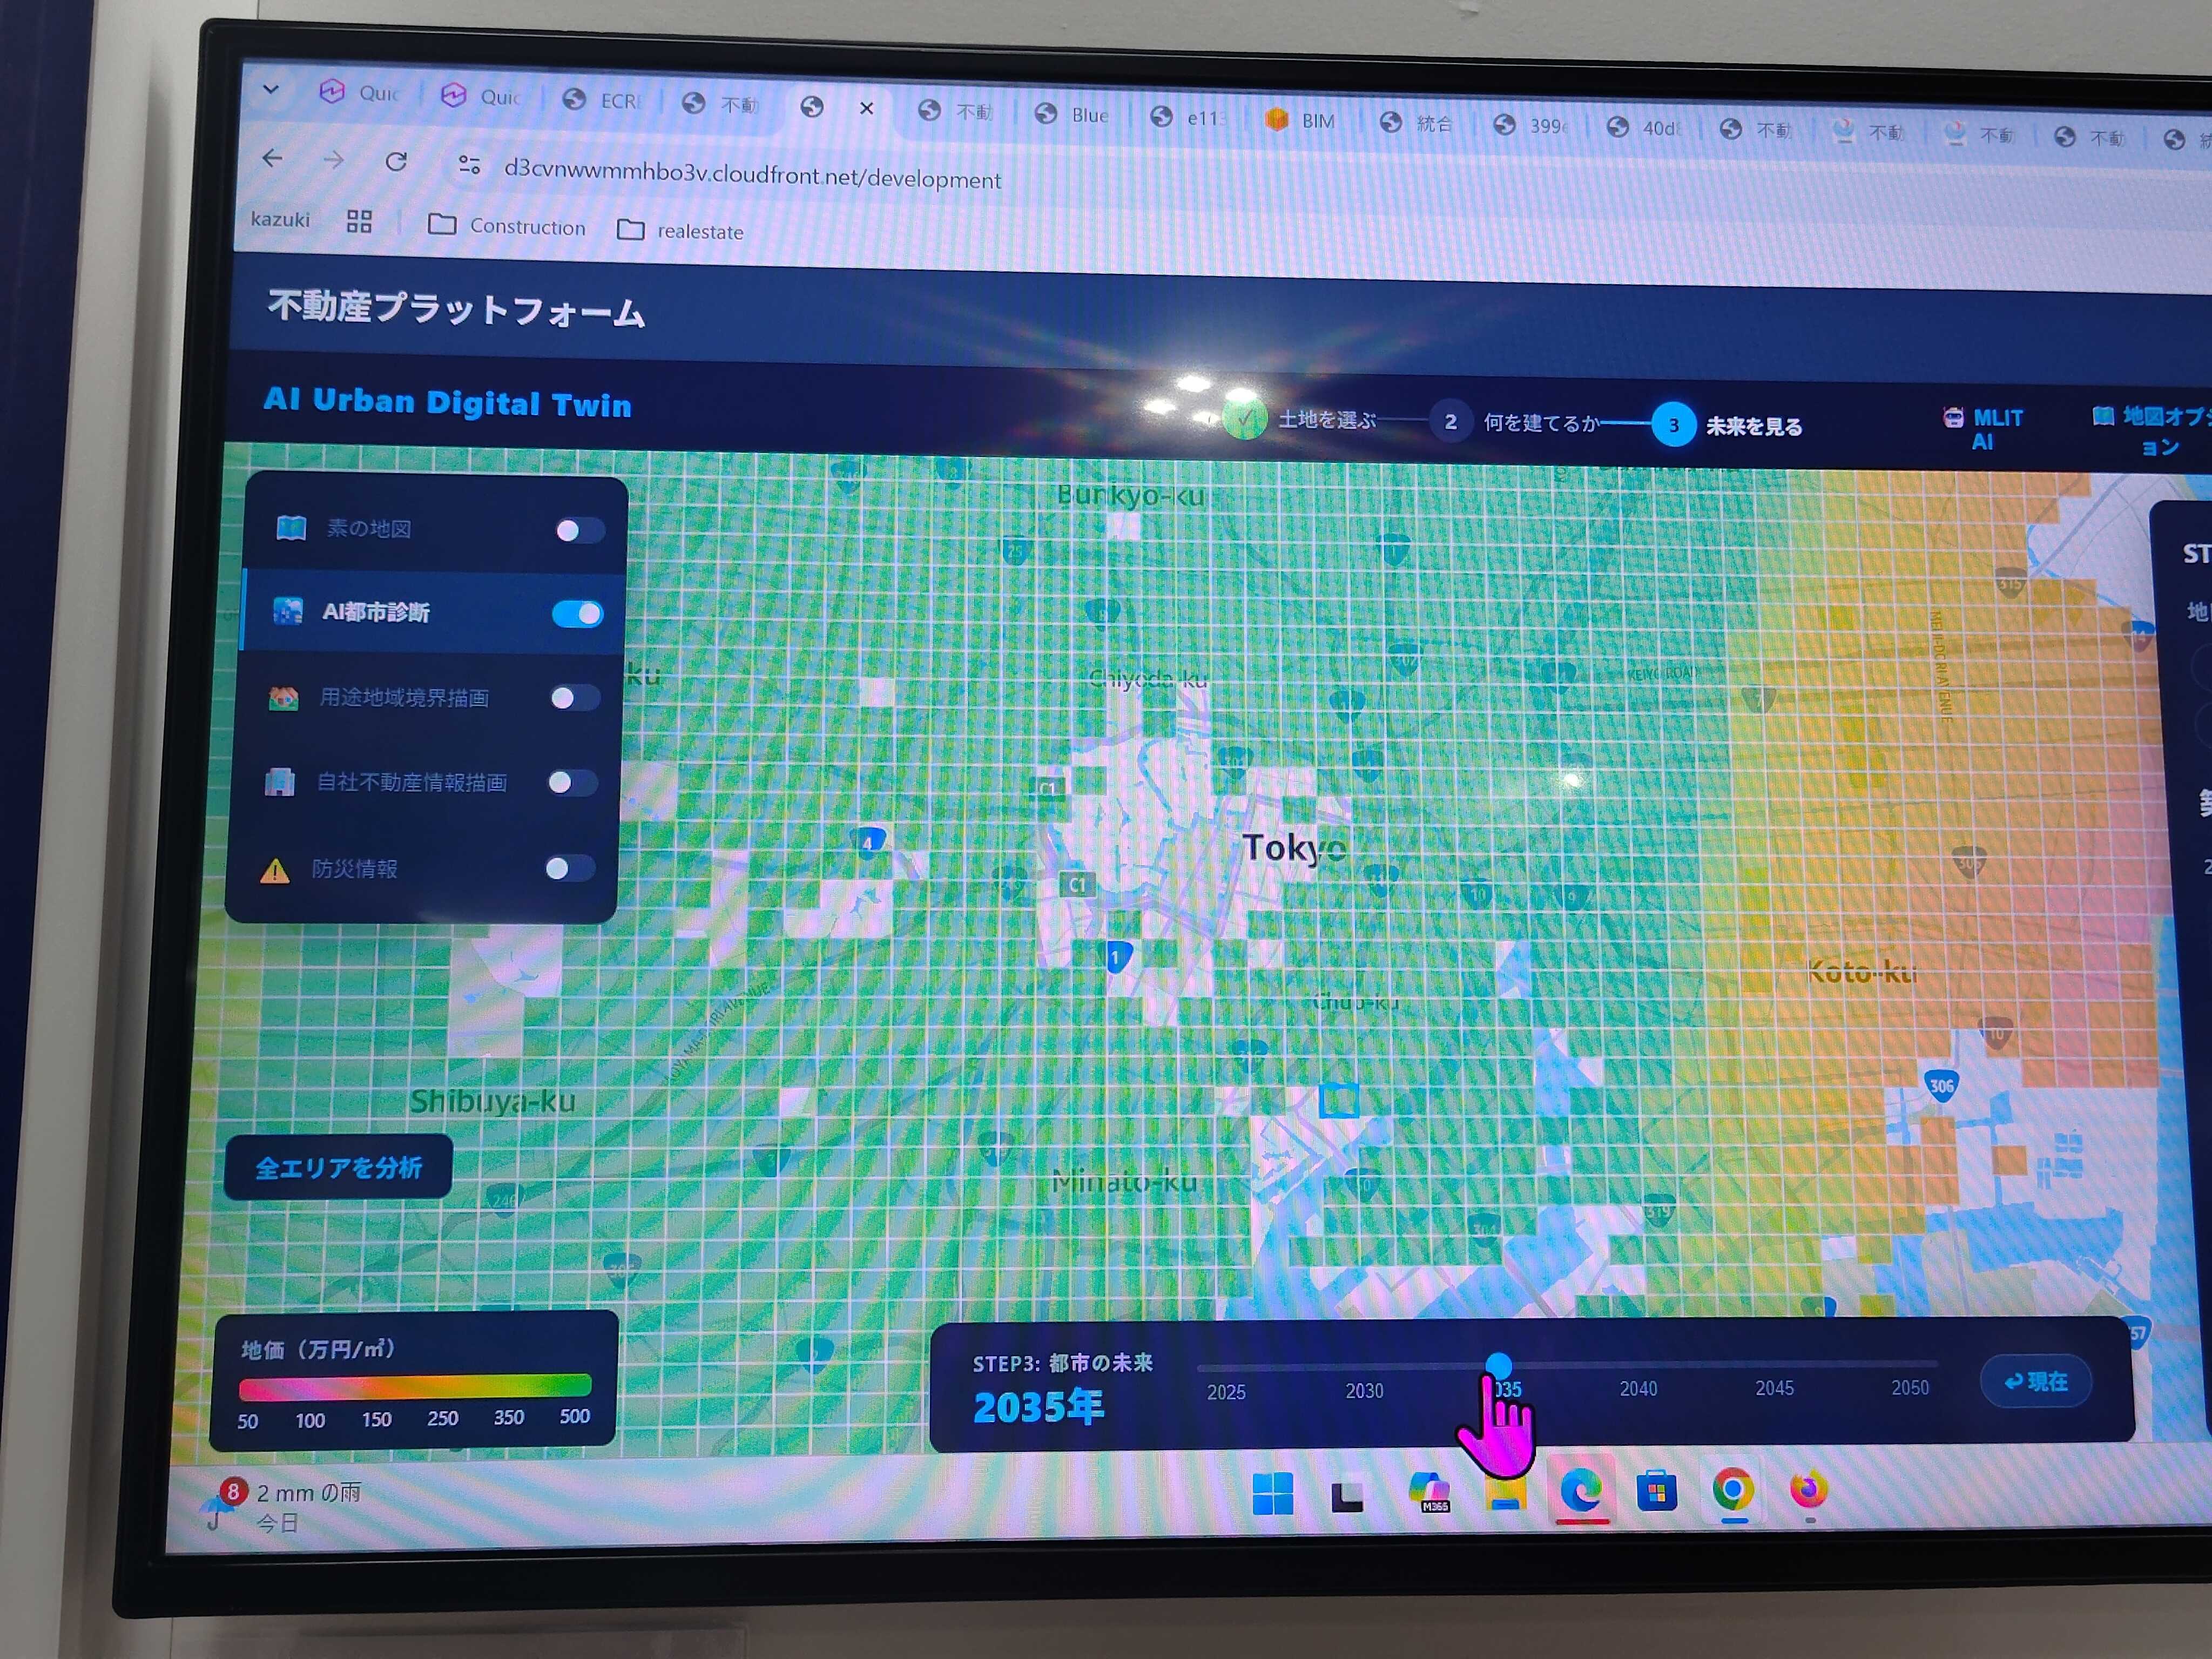Click the 全エリアを分析 button
Image resolution: width=2212 pixels, height=1659 pixels.
point(339,1167)
